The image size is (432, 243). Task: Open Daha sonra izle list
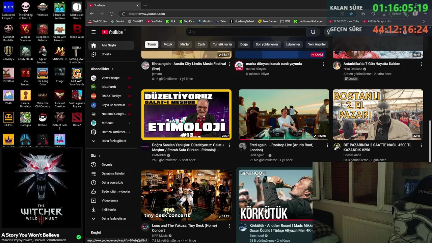111,183
